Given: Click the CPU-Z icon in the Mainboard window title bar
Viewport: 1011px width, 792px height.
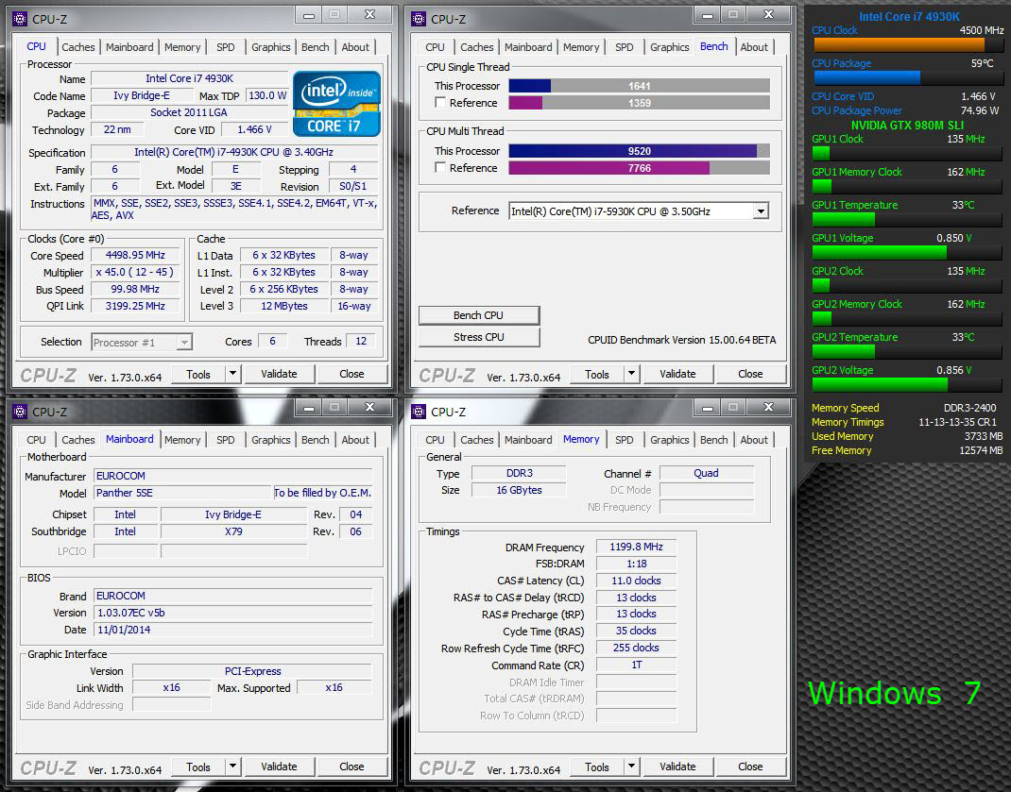Looking at the screenshot, I should pyautogui.click(x=20, y=412).
